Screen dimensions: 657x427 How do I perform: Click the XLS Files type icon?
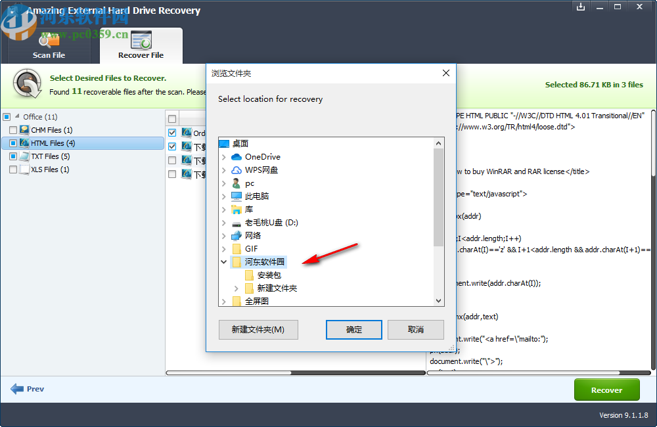pyautogui.click(x=24, y=169)
